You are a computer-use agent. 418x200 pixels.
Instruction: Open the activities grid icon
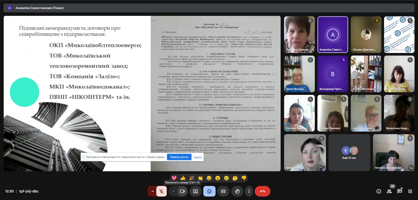410,191
